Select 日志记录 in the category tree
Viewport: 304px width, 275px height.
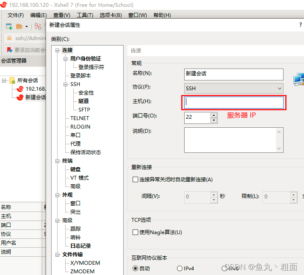pos(81,246)
